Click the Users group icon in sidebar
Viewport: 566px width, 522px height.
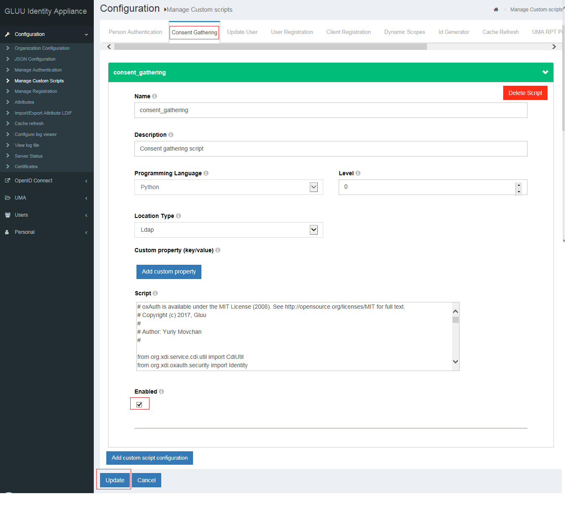[8, 215]
